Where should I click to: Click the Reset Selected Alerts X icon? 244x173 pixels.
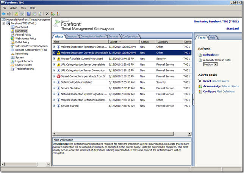click(x=200, y=81)
